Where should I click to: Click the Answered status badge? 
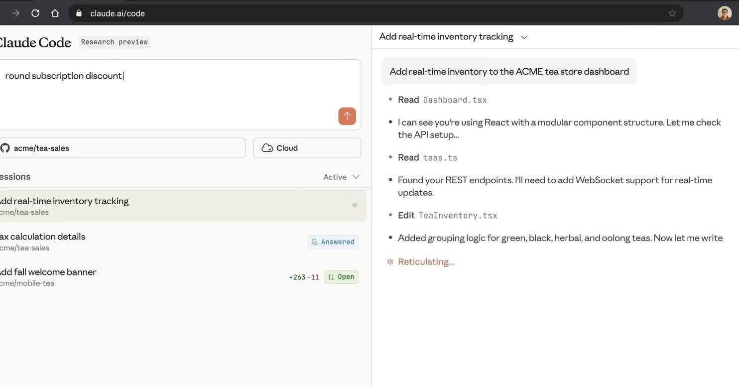(x=333, y=242)
